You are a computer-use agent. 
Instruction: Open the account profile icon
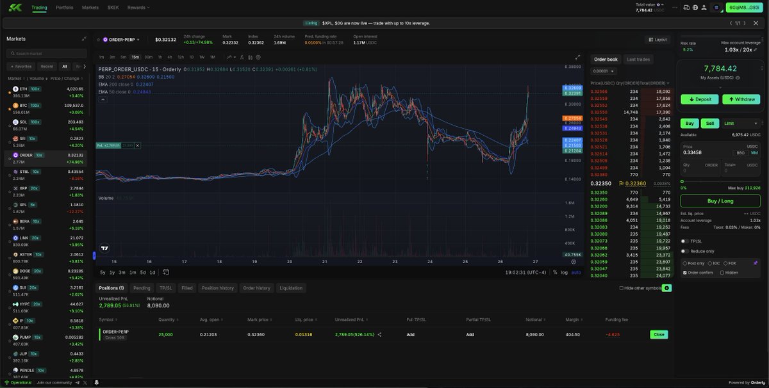point(704,8)
